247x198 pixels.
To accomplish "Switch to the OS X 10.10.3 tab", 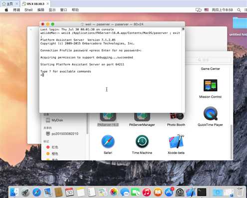I will tap(33, 3).
